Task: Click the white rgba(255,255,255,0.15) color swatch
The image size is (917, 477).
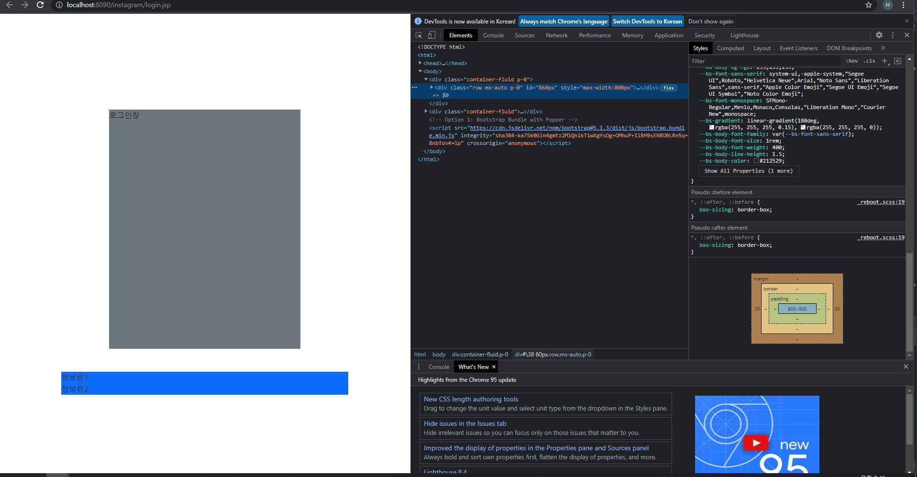Action: 712,127
